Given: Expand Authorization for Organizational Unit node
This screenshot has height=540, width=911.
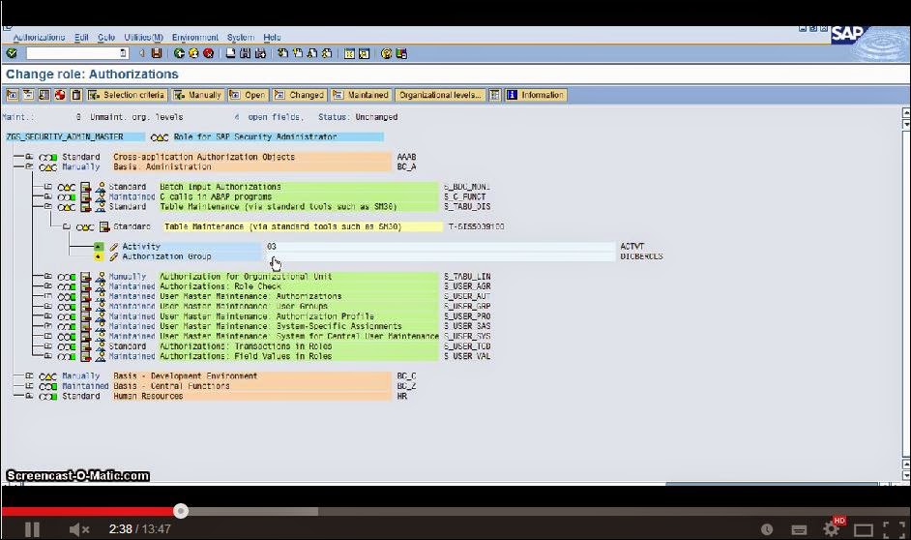Looking at the screenshot, I should (x=47, y=276).
